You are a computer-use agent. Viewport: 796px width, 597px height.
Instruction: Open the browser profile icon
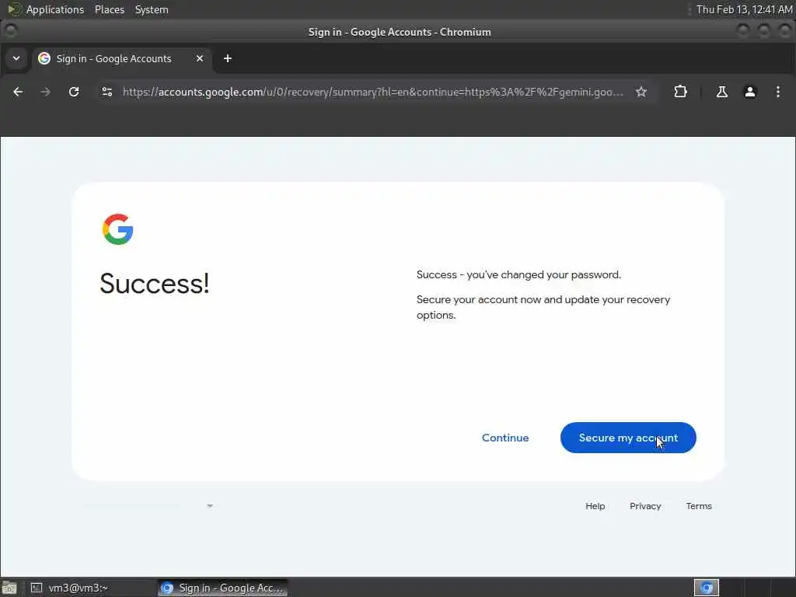point(750,92)
